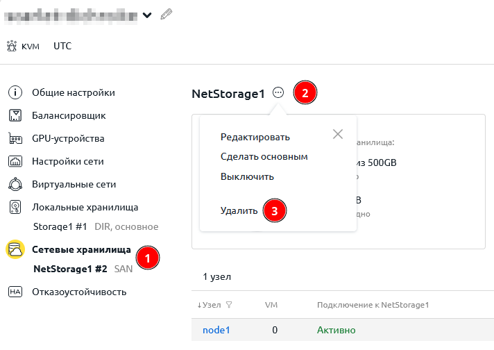Click Удалить to delete the storage

[239, 210]
